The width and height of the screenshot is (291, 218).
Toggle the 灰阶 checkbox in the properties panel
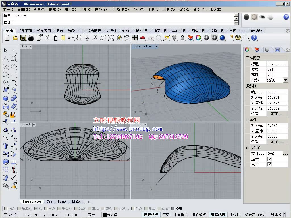tap(269, 164)
